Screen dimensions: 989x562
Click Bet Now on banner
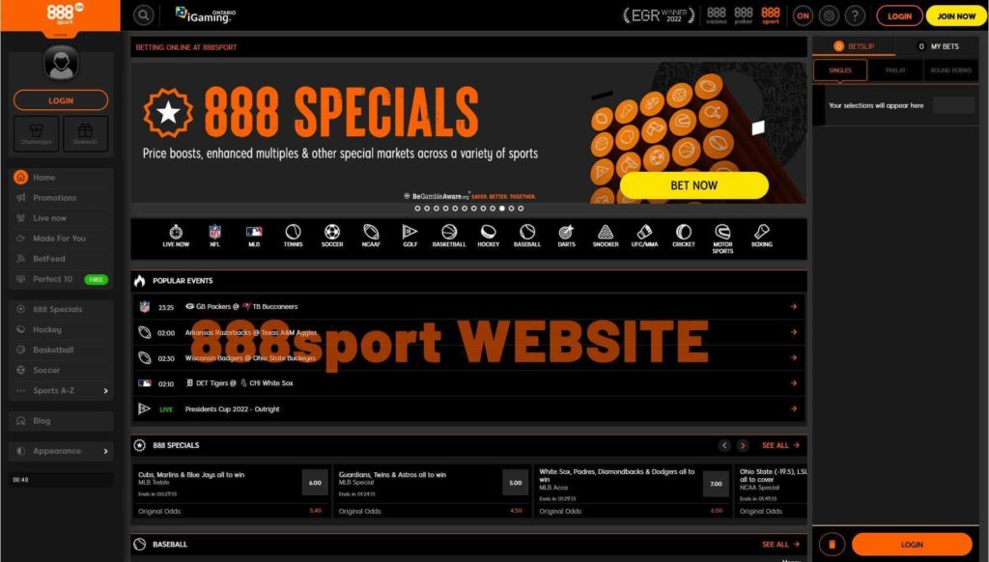point(693,185)
